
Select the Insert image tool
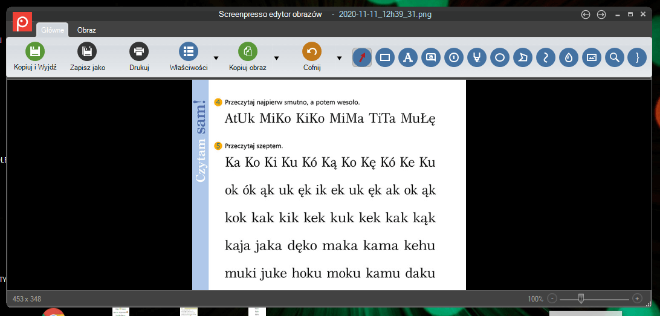tap(592, 57)
